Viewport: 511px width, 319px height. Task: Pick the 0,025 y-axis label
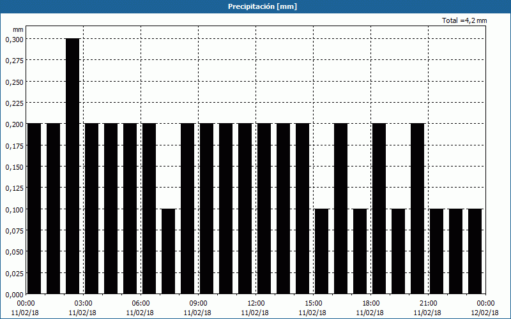14,274
